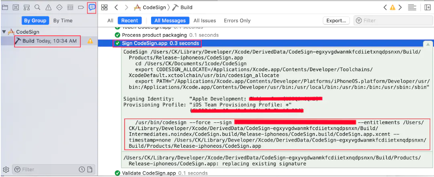Focus the log Filter search field
Screen dimensions: 434x177
(392, 20)
